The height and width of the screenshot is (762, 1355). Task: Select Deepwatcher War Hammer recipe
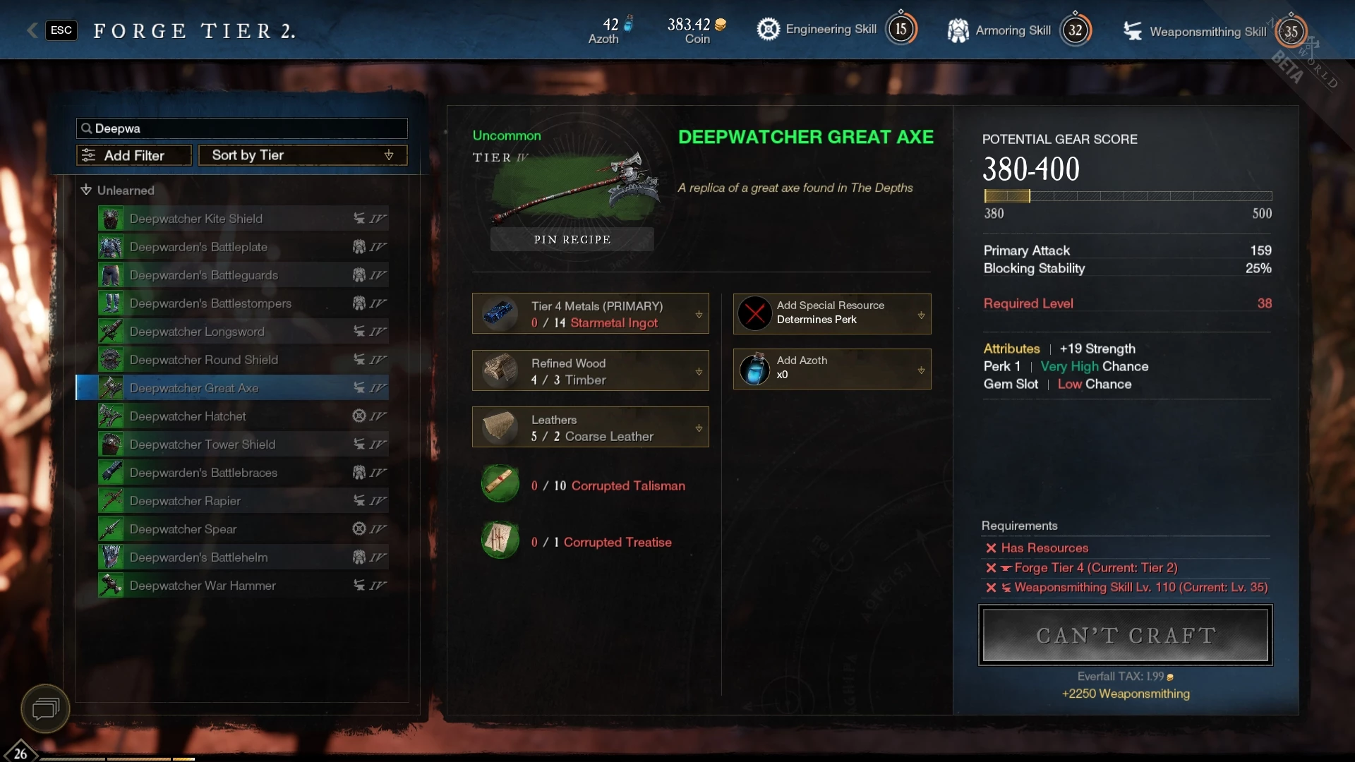pos(243,586)
